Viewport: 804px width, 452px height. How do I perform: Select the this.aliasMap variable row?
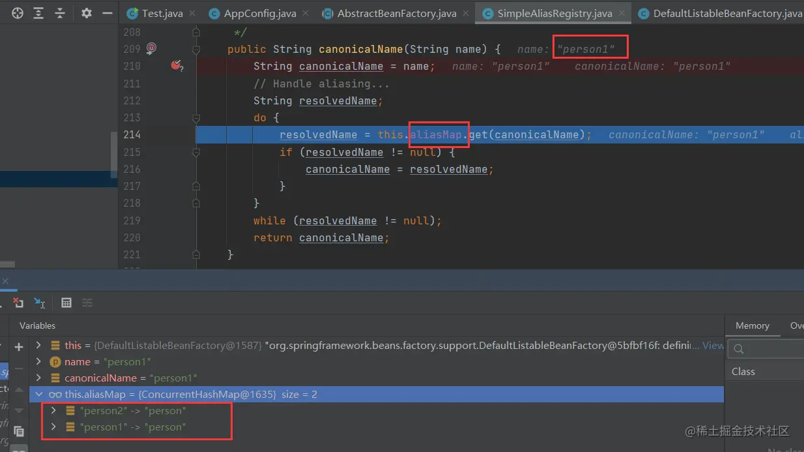pos(377,394)
